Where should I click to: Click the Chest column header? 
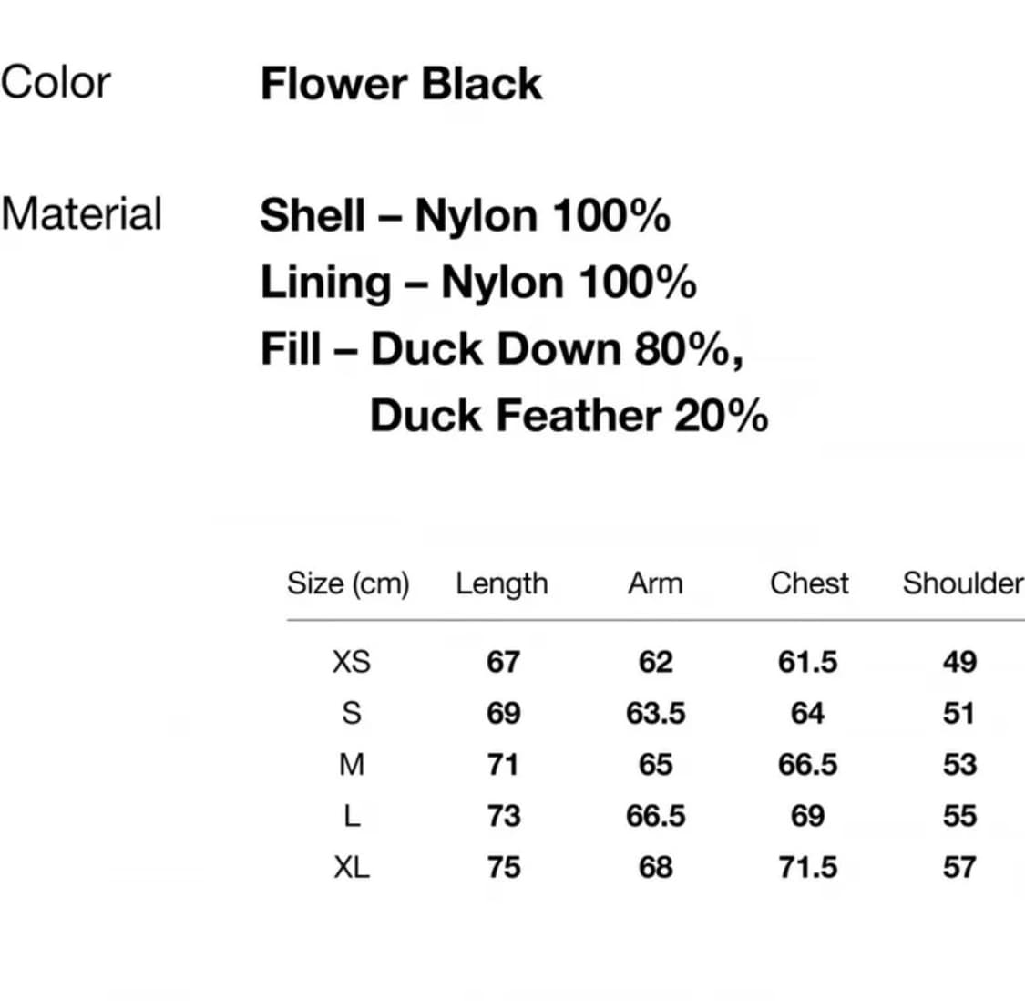click(808, 583)
